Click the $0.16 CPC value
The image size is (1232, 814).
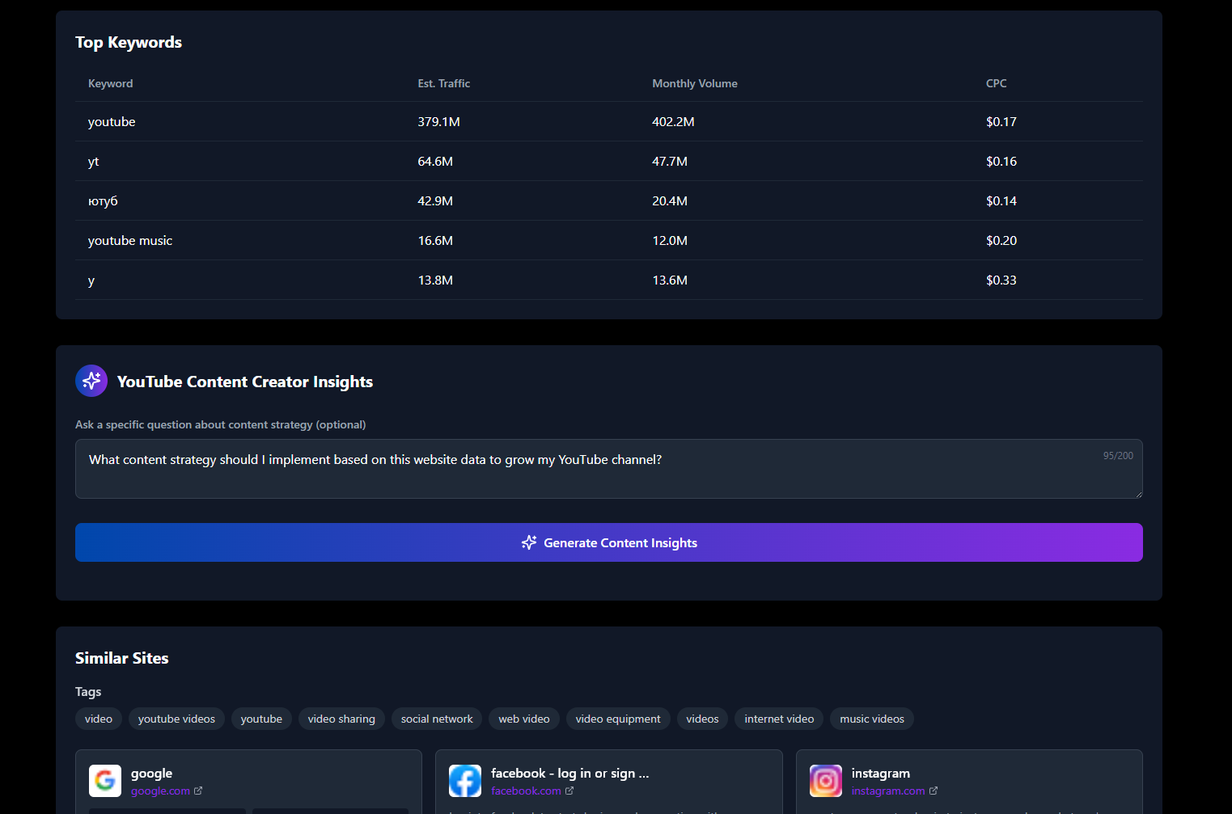click(x=1001, y=161)
